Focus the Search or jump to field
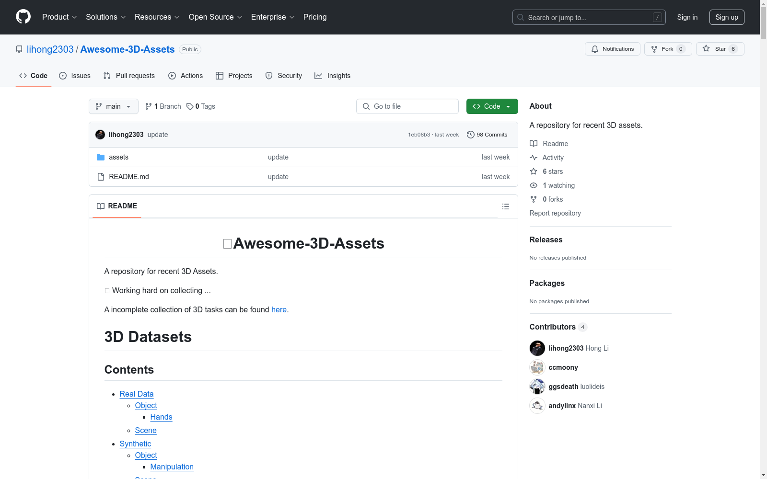This screenshot has height=479, width=767. tap(589, 17)
